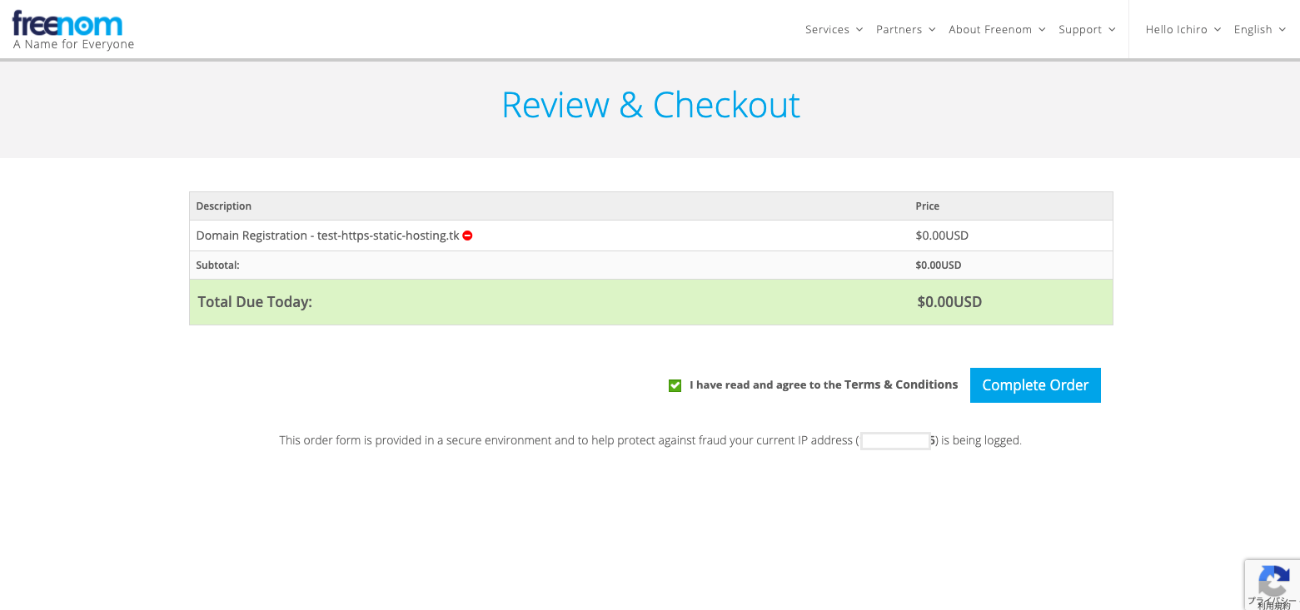The image size is (1300, 610).
Task: Click the Total Due Today amount
Action: pyautogui.click(x=949, y=302)
